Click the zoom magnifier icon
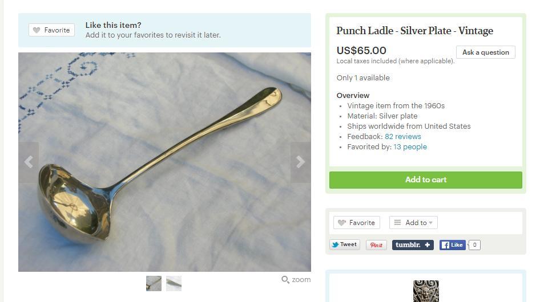The width and height of the screenshot is (540, 302). [x=285, y=280]
